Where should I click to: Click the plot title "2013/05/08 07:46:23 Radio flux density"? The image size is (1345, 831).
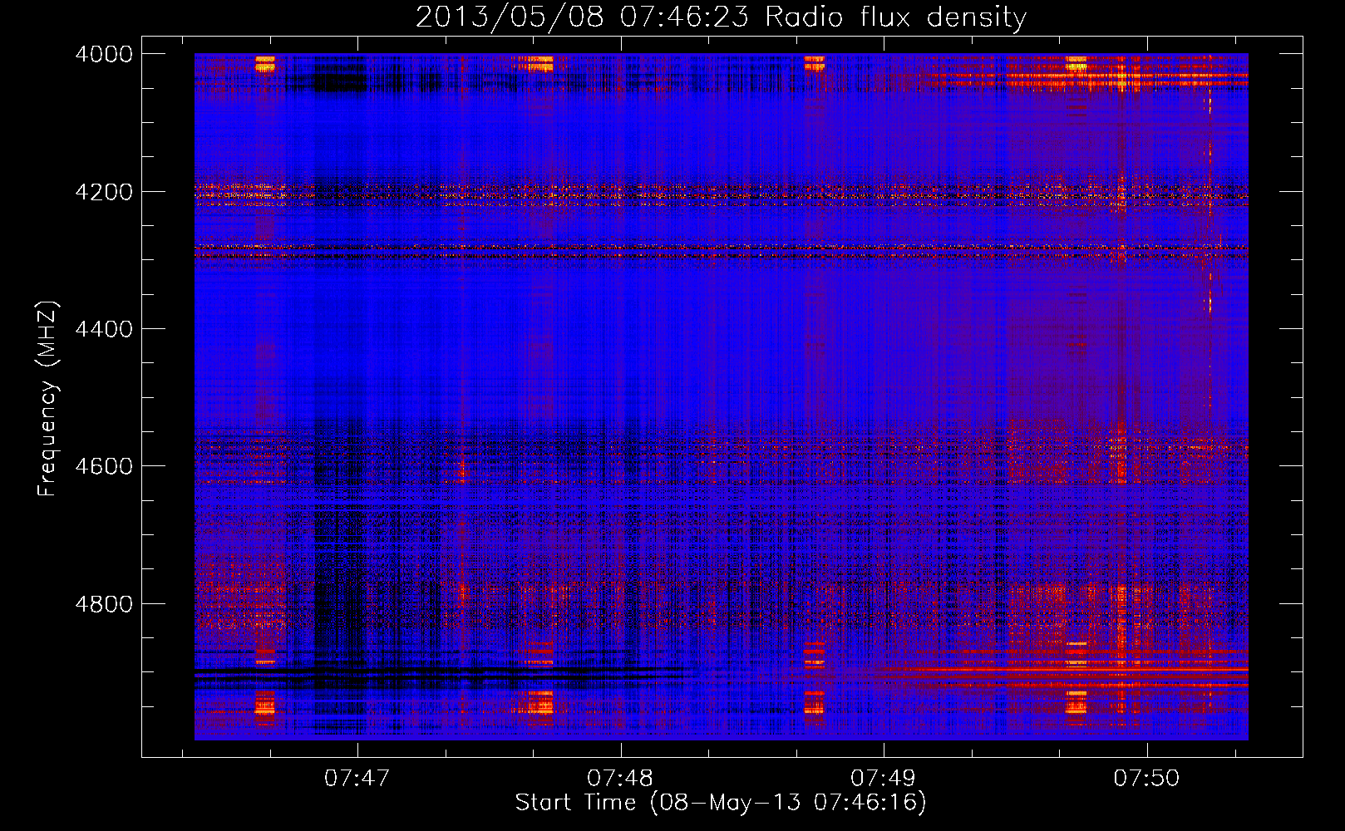721,17
